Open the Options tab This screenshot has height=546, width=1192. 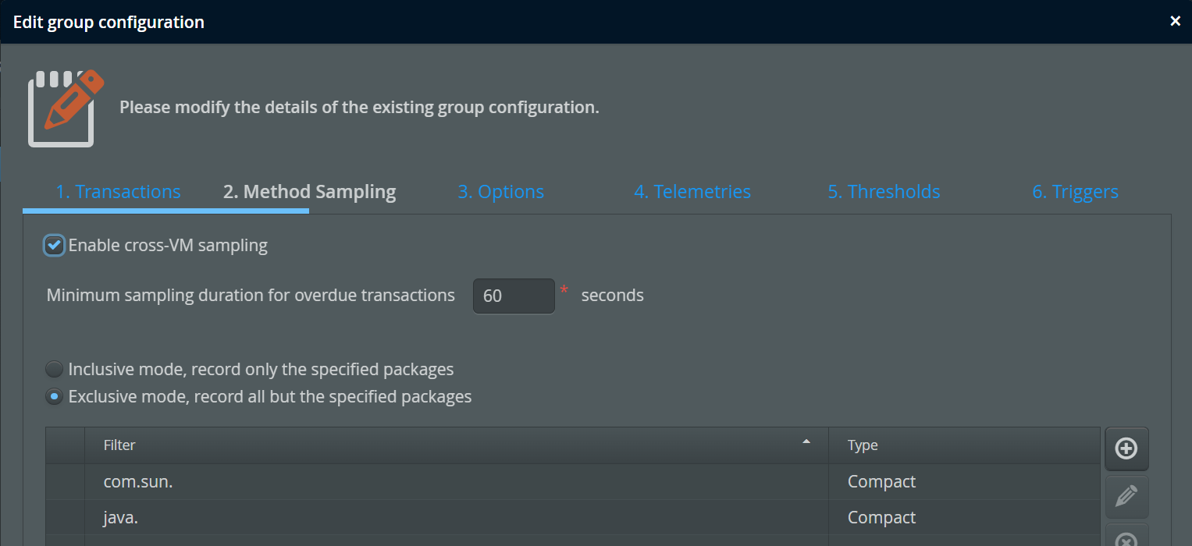pos(500,192)
